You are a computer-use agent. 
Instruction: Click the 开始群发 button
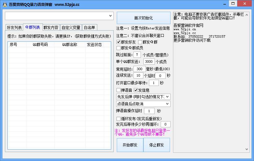(130, 145)
